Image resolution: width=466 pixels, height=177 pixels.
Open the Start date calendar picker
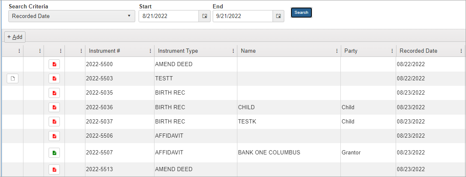pyautogui.click(x=205, y=16)
